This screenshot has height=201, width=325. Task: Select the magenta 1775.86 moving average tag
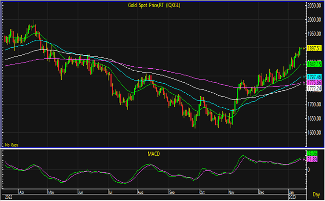pyautogui.click(x=313, y=83)
